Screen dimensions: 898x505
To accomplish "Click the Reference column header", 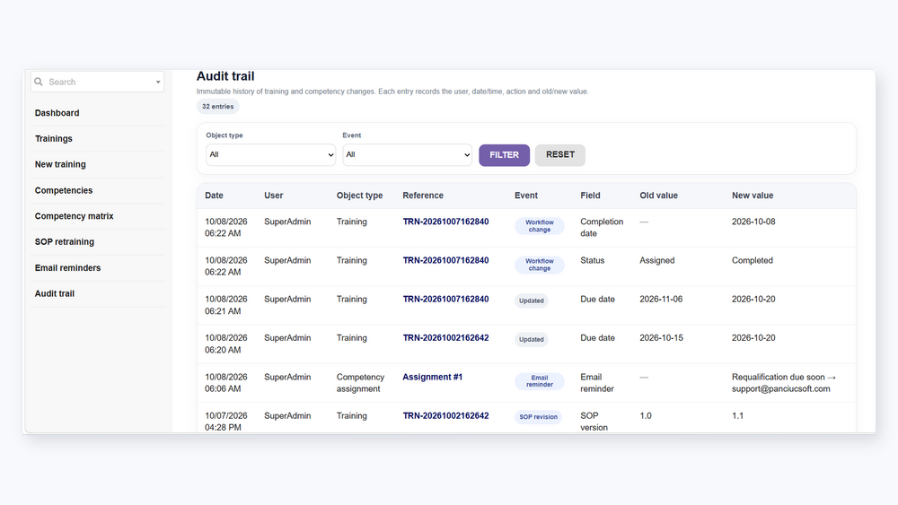I will click(423, 196).
